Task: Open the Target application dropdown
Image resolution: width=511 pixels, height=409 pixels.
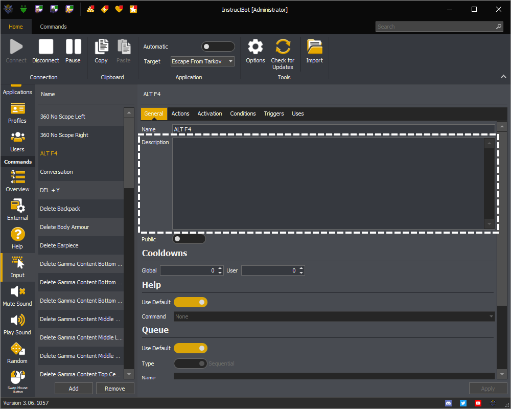Action: [x=202, y=61]
